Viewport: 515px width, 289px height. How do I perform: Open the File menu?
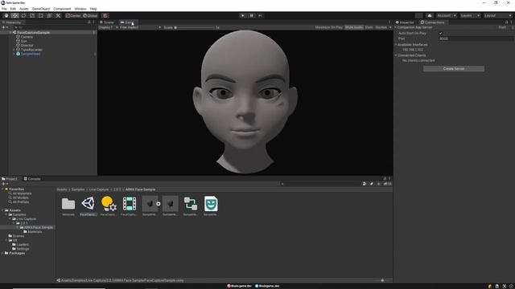click(4, 9)
